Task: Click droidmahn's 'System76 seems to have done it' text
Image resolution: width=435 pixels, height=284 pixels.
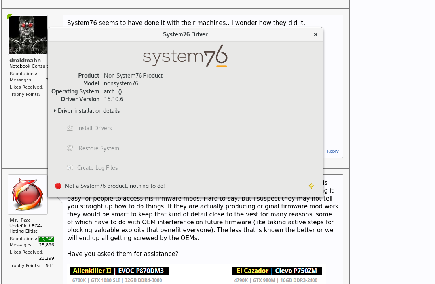Action: point(186,23)
